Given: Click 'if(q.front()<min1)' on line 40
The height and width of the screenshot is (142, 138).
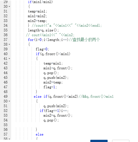Looking at the screenshot, I should coord(53,54).
